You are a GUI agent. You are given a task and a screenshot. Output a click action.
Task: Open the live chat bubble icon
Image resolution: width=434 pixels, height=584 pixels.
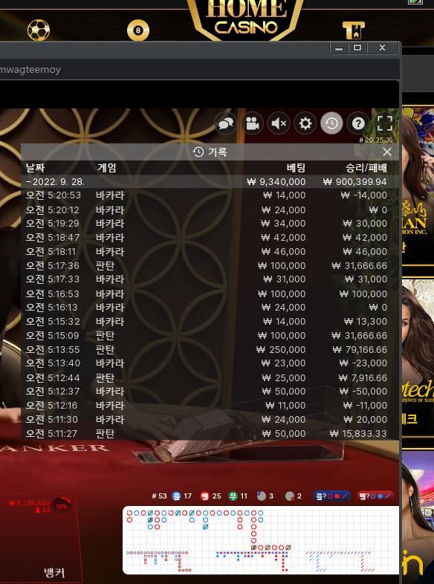click(x=226, y=123)
